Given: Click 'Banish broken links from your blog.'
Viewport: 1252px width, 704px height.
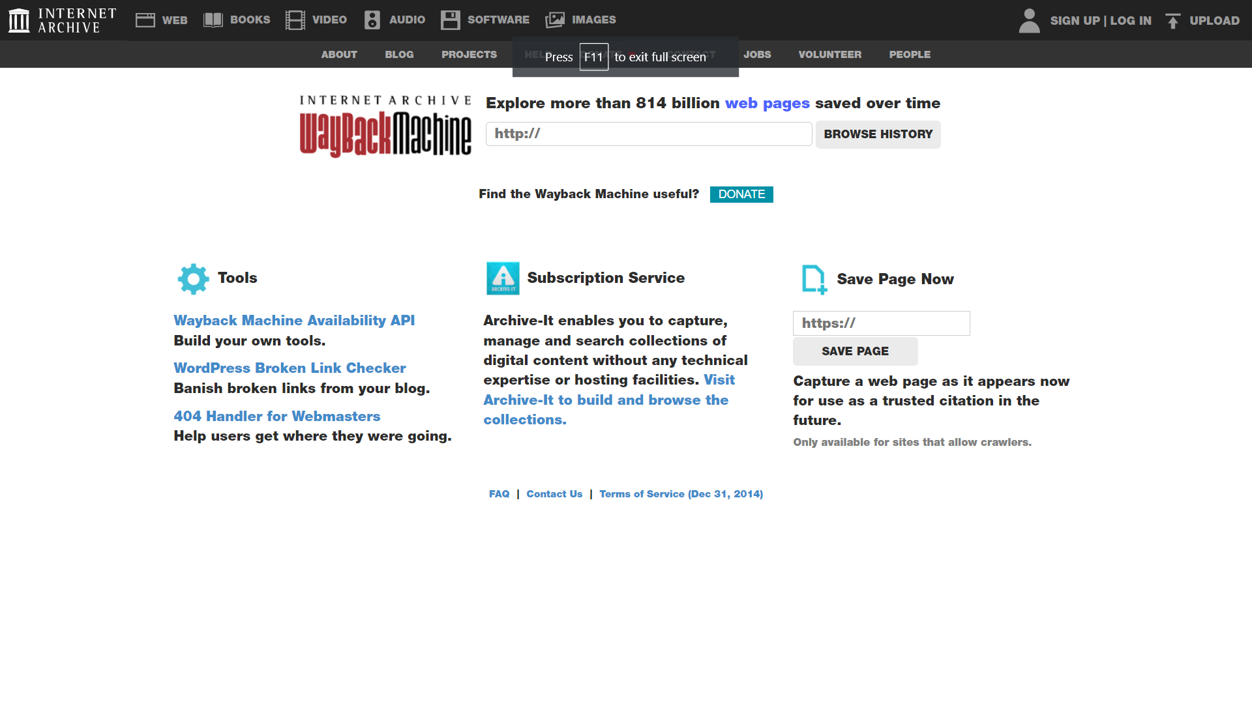Looking at the screenshot, I should pyautogui.click(x=302, y=389).
